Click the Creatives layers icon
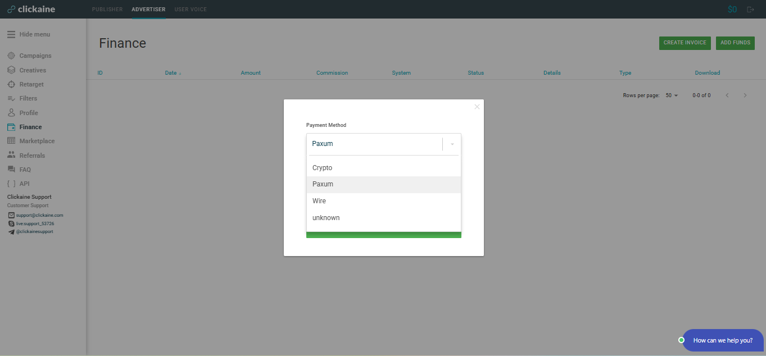 tap(11, 70)
